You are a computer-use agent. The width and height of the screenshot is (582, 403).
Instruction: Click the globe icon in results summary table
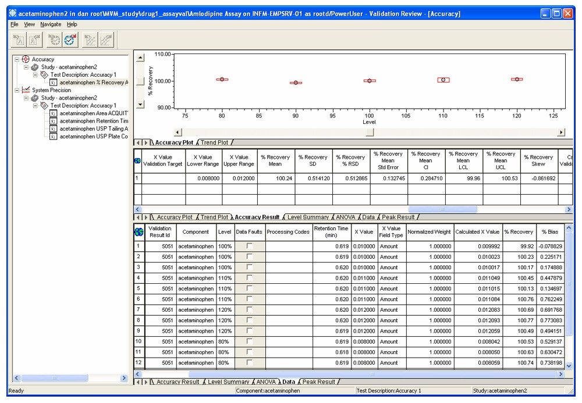coord(137,161)
